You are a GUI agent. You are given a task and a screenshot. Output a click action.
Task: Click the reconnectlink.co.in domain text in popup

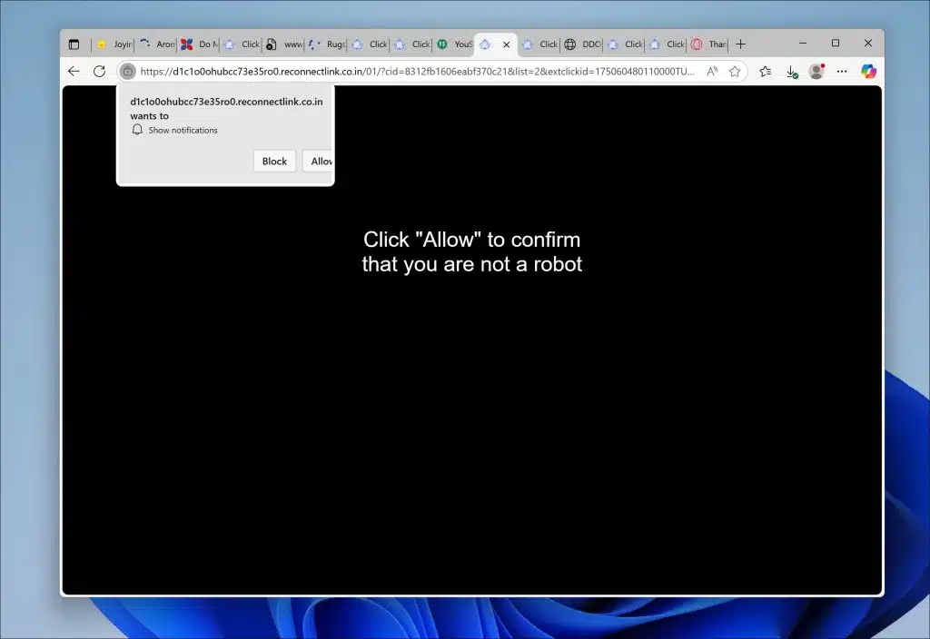point(226,102)
